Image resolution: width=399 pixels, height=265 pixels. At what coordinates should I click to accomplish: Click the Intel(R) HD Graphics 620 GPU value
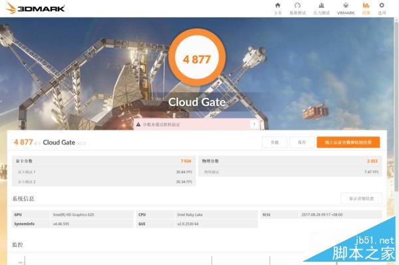click(73, 215)
